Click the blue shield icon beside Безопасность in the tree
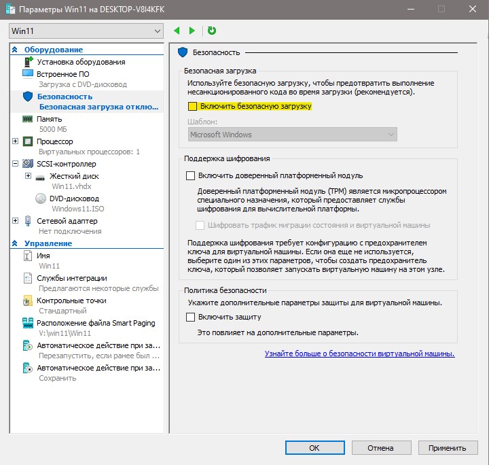This screenshot has height=465, width=489. click(x=28, y=97)
